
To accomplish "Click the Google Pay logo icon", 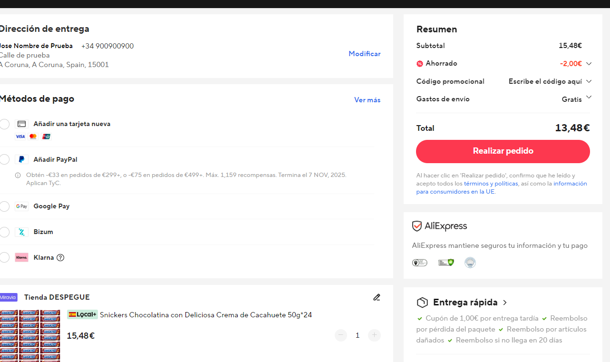I will (21, 206).
